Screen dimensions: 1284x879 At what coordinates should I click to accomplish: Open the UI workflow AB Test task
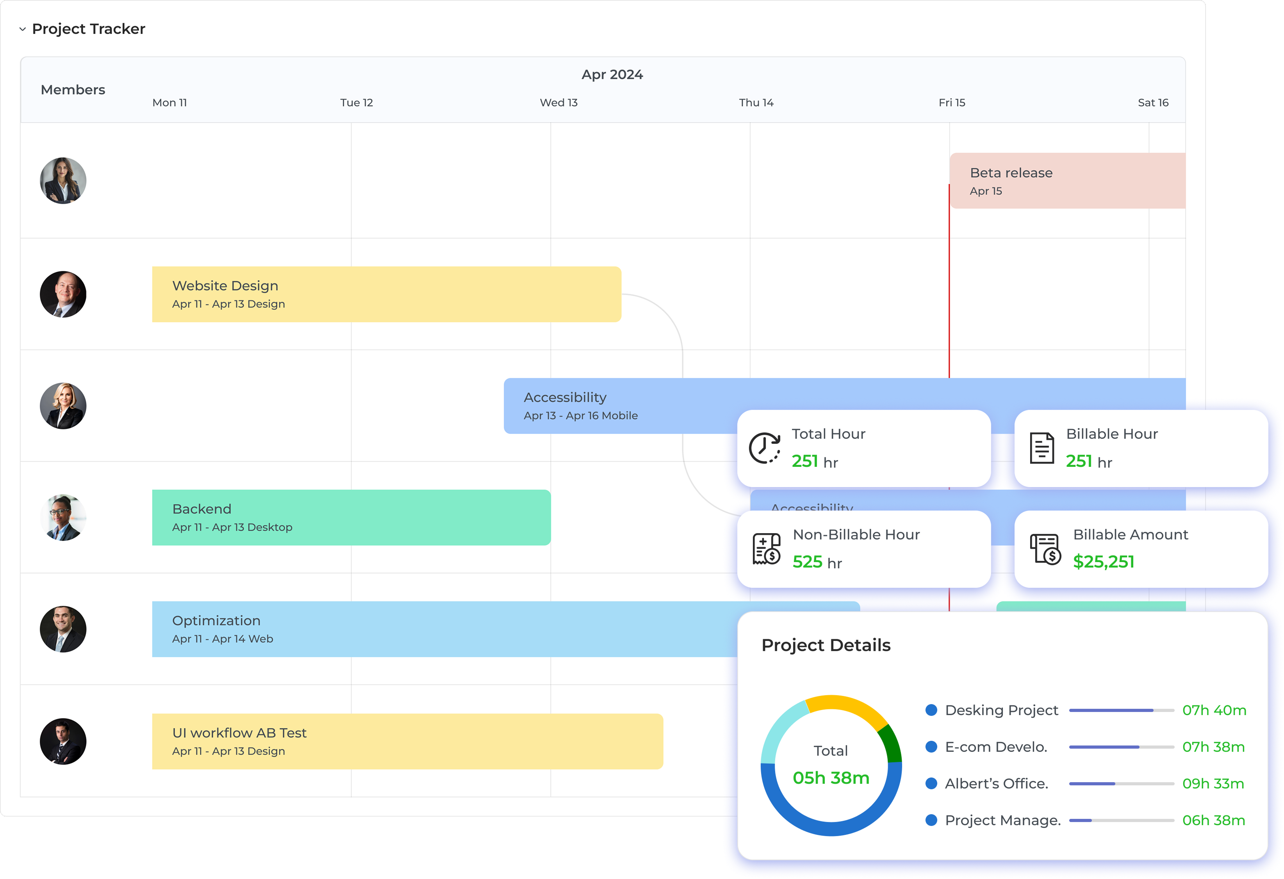click(x=407, y=741)
